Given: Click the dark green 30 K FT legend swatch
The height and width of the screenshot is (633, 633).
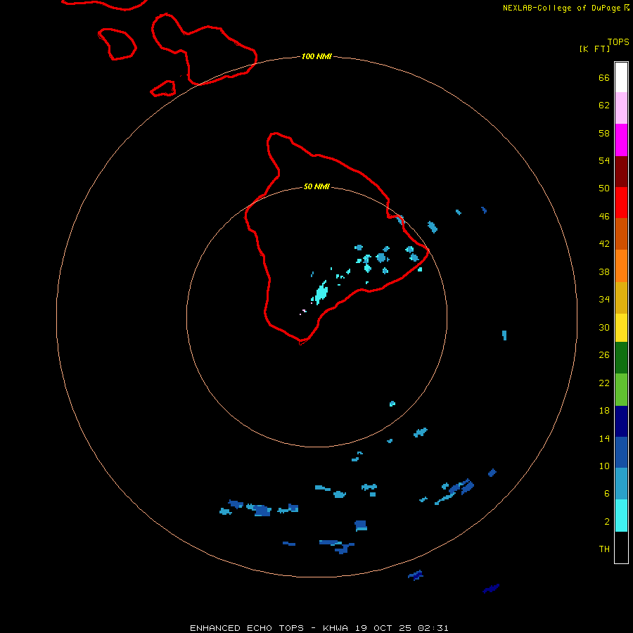Looking at the screenshot, I should [x=621, y=358].
